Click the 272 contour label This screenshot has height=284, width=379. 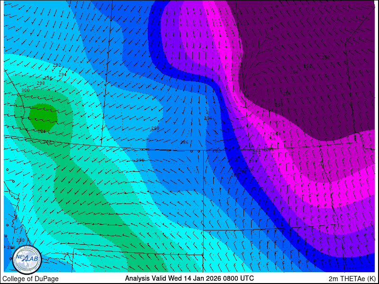click(256, 152)
